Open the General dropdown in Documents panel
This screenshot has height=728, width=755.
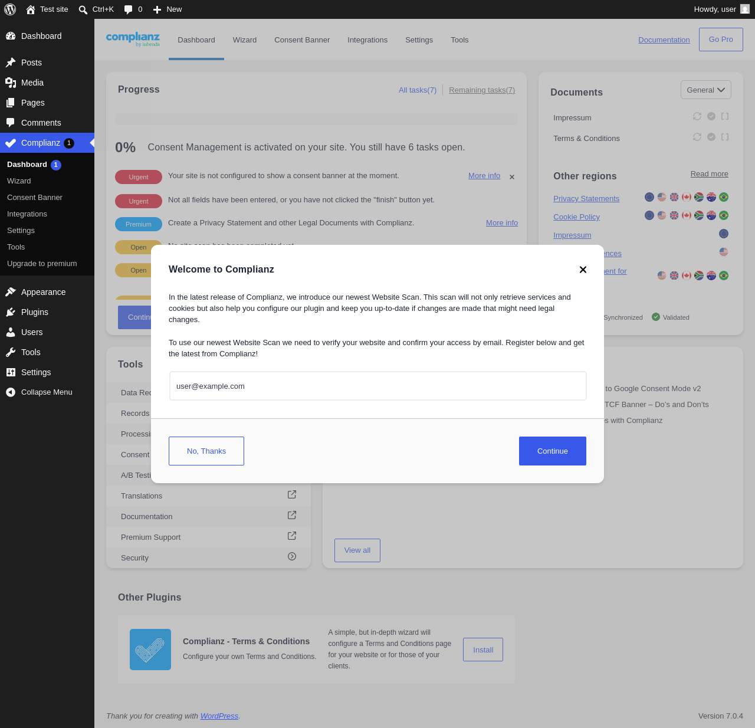pyautogui.click(x=706, y=90)
